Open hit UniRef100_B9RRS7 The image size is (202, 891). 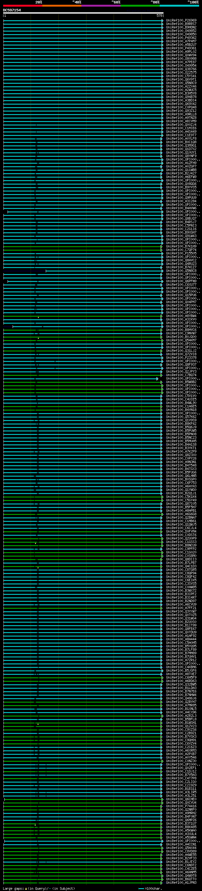(x=181, y=24)
